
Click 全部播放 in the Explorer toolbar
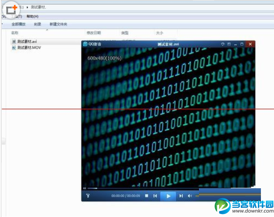point(18,24)
